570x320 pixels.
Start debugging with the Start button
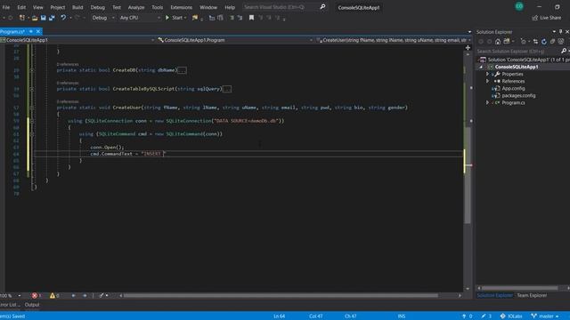(174, 18)
